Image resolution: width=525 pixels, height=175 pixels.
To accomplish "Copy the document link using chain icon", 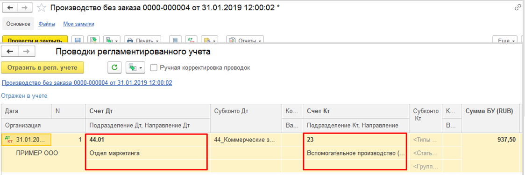I will pyautogui.click(x=518, y=8).
